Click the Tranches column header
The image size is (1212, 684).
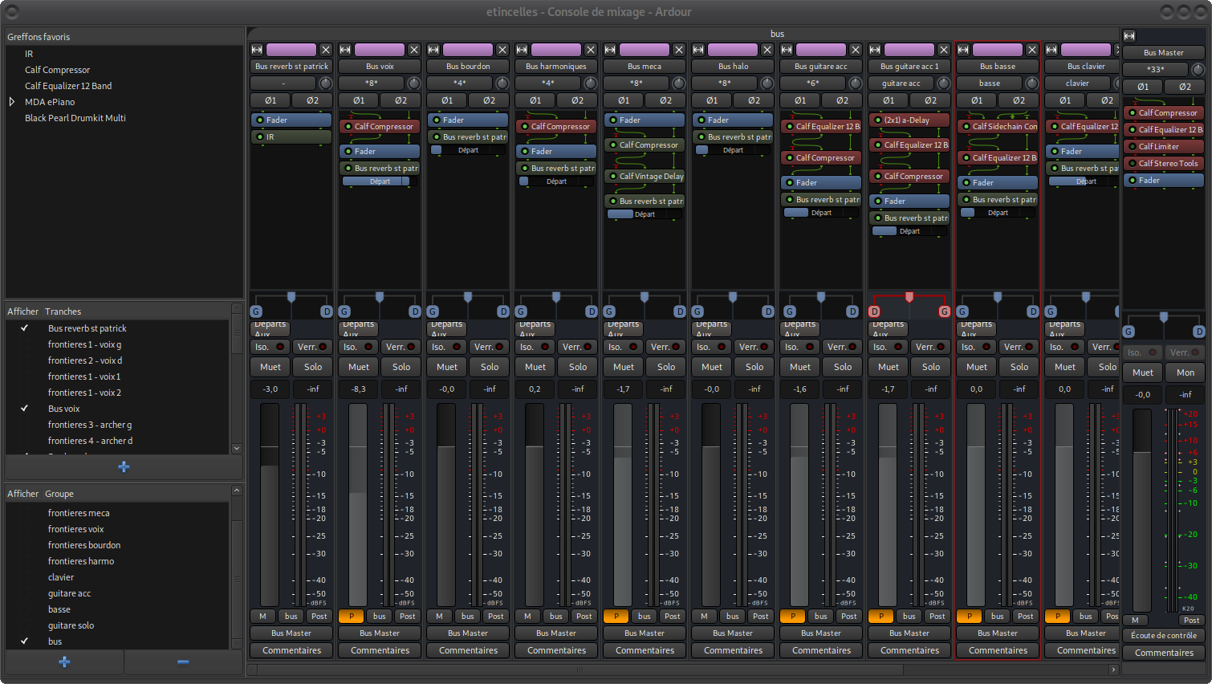(63, 311)
